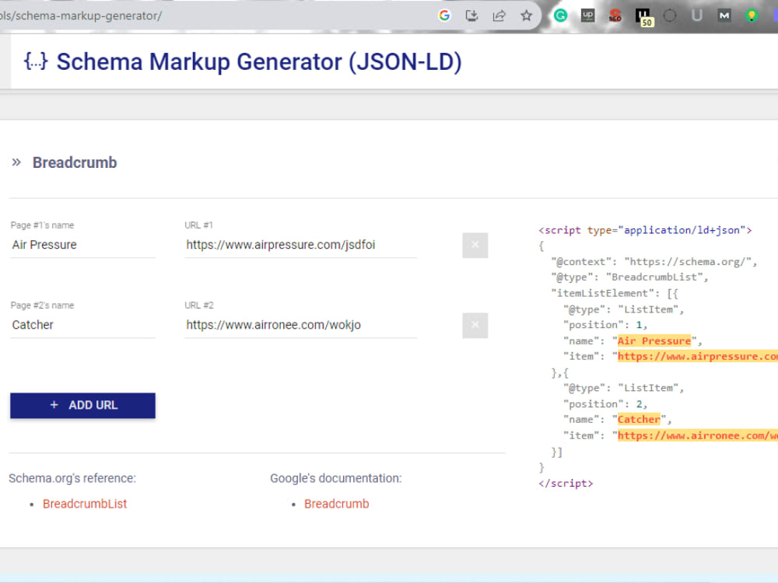The width and height of the screenshot is (778, 583).
Task: Click the "position": 1 code line
Action: (x=605, y=325)
